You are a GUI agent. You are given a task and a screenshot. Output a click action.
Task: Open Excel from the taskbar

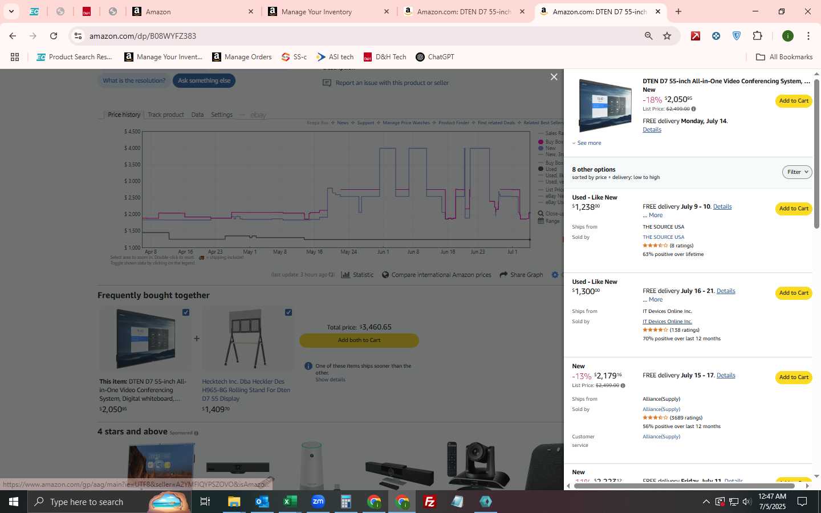tap(290, 502)
